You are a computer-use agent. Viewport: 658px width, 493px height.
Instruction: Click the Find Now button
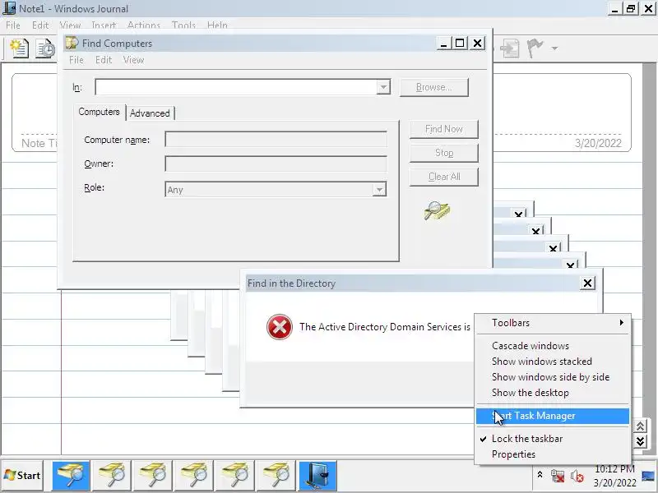[x=443, y=129]
